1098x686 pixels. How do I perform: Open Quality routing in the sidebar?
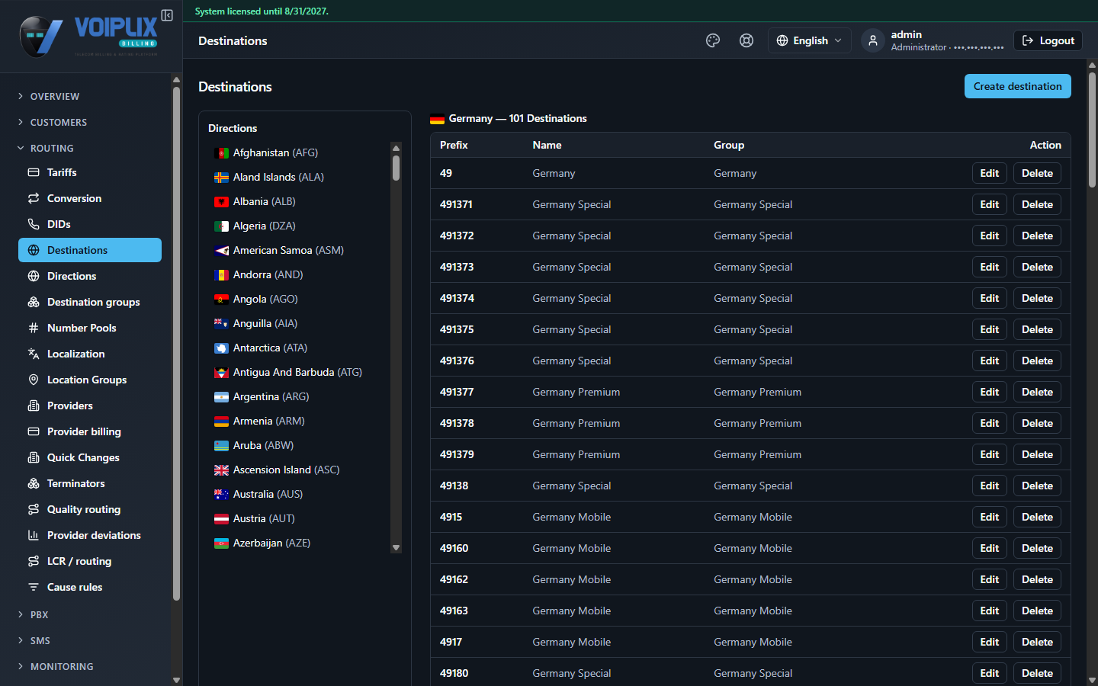click(x=90, y=509)
